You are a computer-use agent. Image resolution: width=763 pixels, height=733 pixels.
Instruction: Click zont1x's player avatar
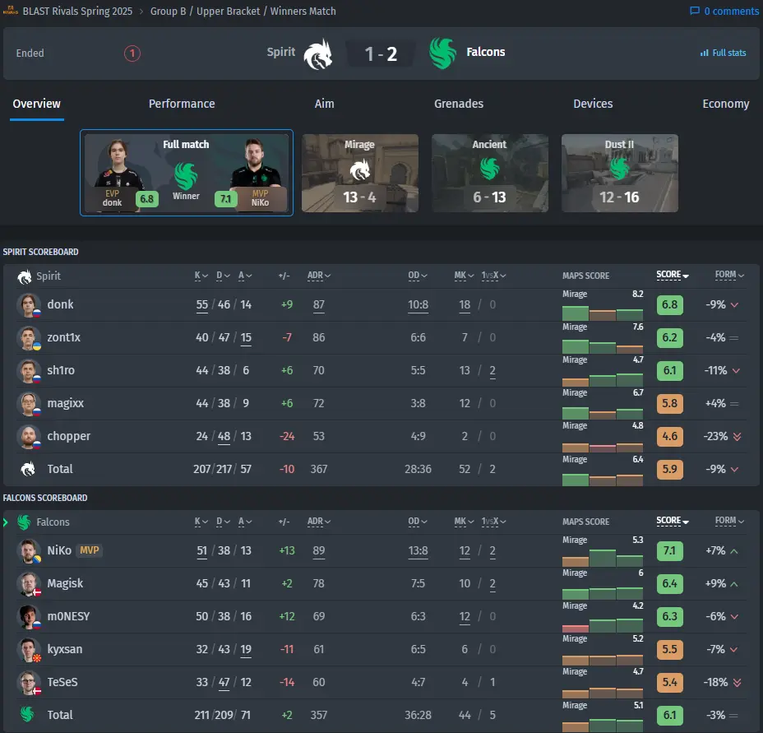pos(28,338)
